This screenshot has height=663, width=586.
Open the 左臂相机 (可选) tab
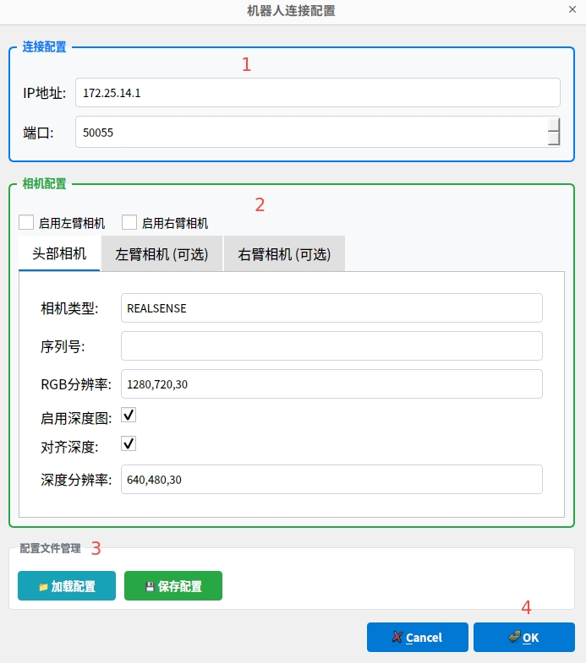click(162, 253)
